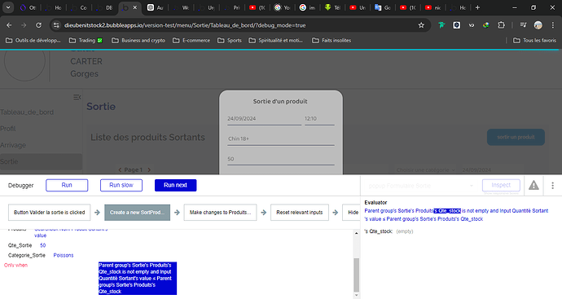562x299 pixels.
Task: Click the browser forward arrow
Action: 24,25
